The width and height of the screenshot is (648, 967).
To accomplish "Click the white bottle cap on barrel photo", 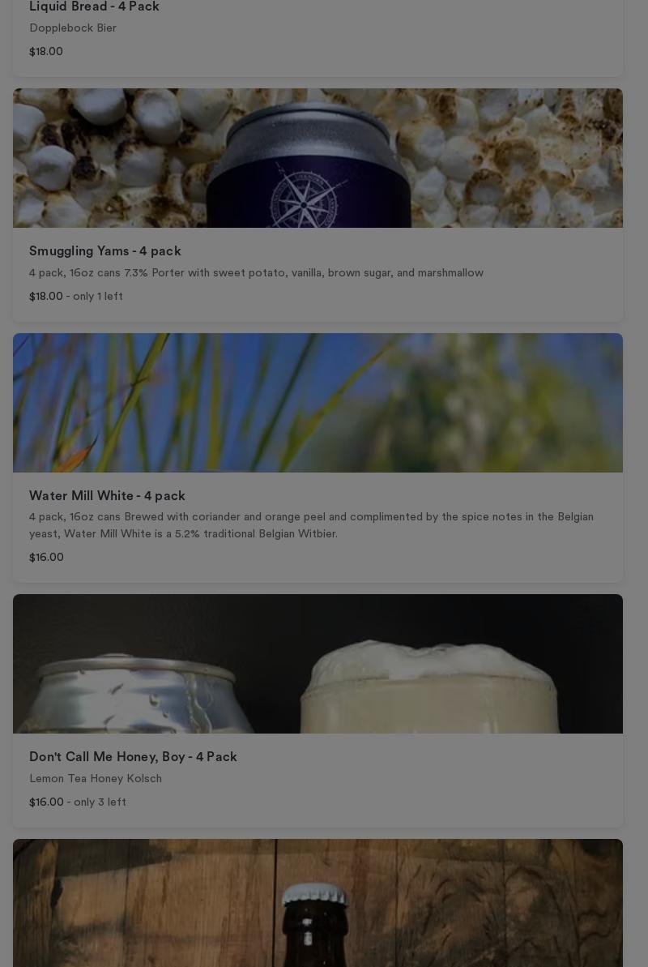I will pyautogui.click(x=314, y=894).
